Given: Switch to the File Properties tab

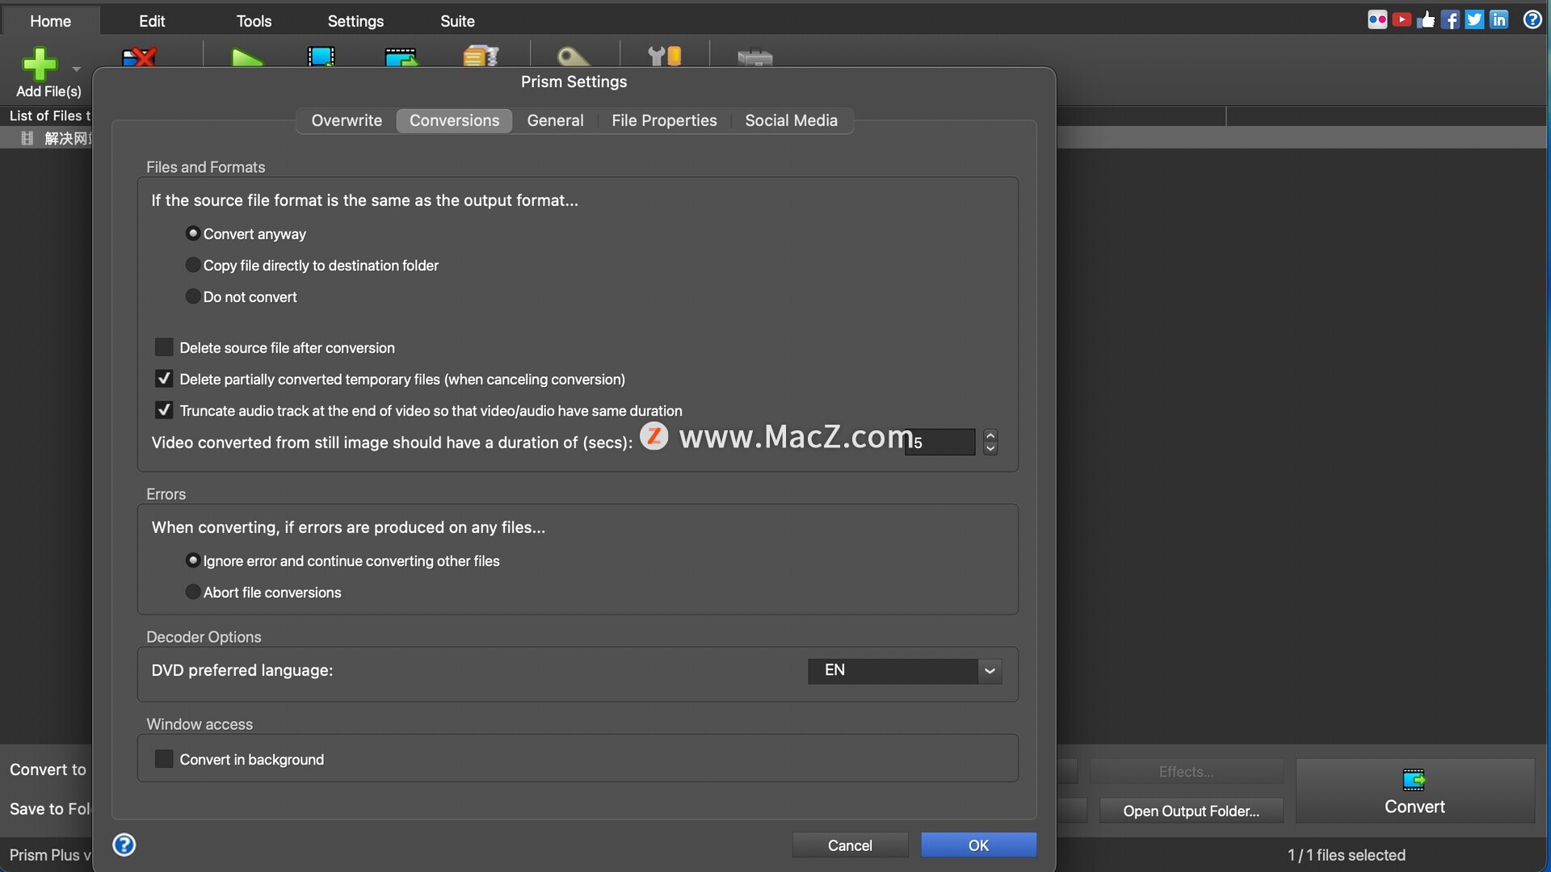Looking at the screenshot, I should point(664,120).
